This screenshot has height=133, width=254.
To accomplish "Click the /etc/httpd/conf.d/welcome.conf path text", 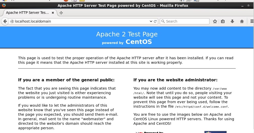I will tap(202, 107).
